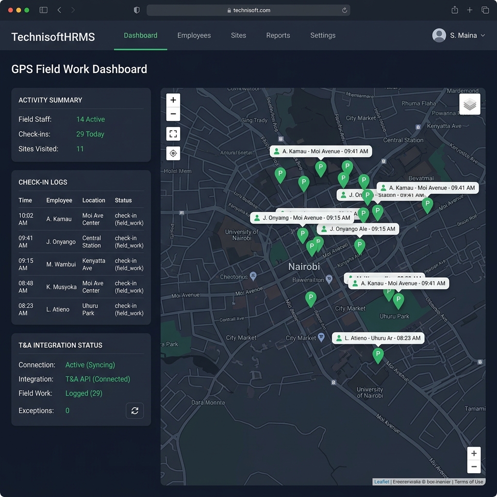The image size is (497, 497).
Task: Click the A. Kamau employee cell
Action: [59, 219]
